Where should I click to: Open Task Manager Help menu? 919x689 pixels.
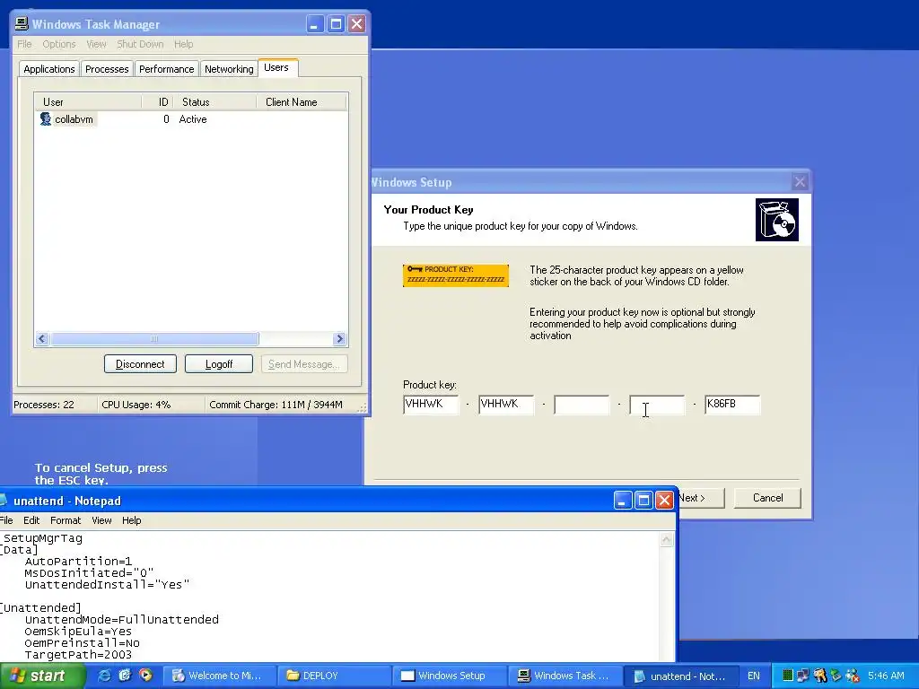coord(183,44)
